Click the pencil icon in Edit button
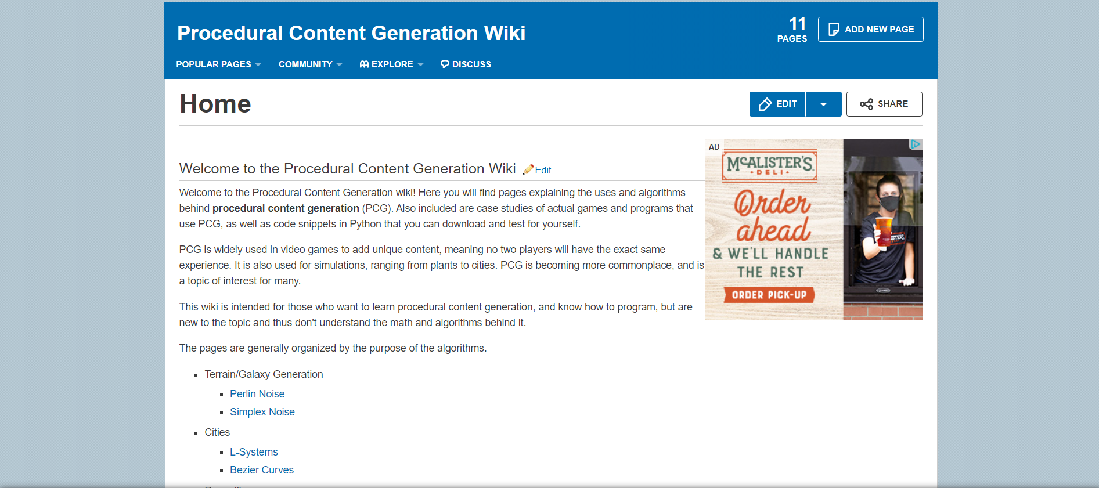The image size is (1099, 488). point(765,104)
